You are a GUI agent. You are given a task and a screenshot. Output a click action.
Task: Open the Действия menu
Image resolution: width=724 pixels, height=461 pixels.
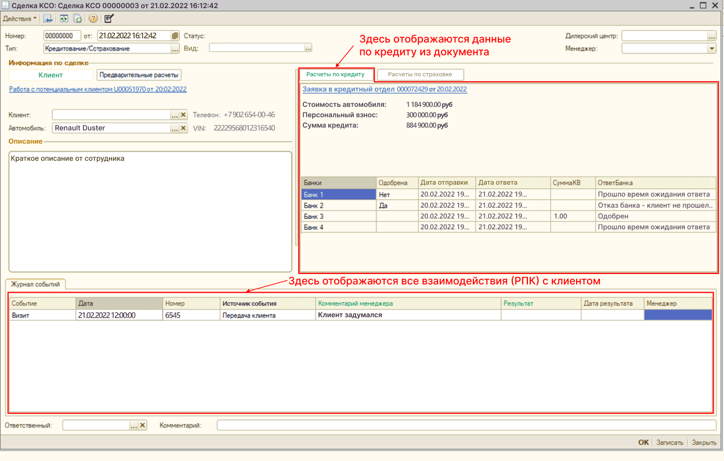(19, 19)
